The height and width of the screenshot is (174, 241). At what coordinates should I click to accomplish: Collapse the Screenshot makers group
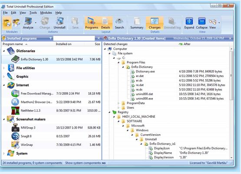[4, 119]
